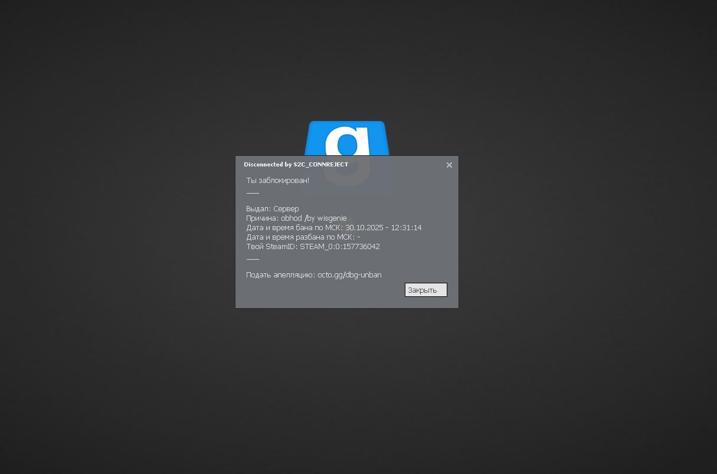Close the dialog with the X icon

pyautogui.click(x=449, y=165)
